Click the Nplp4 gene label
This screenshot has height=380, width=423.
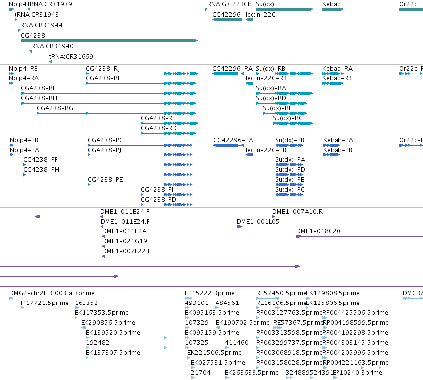pyautogui.click(x=18, y=4)
